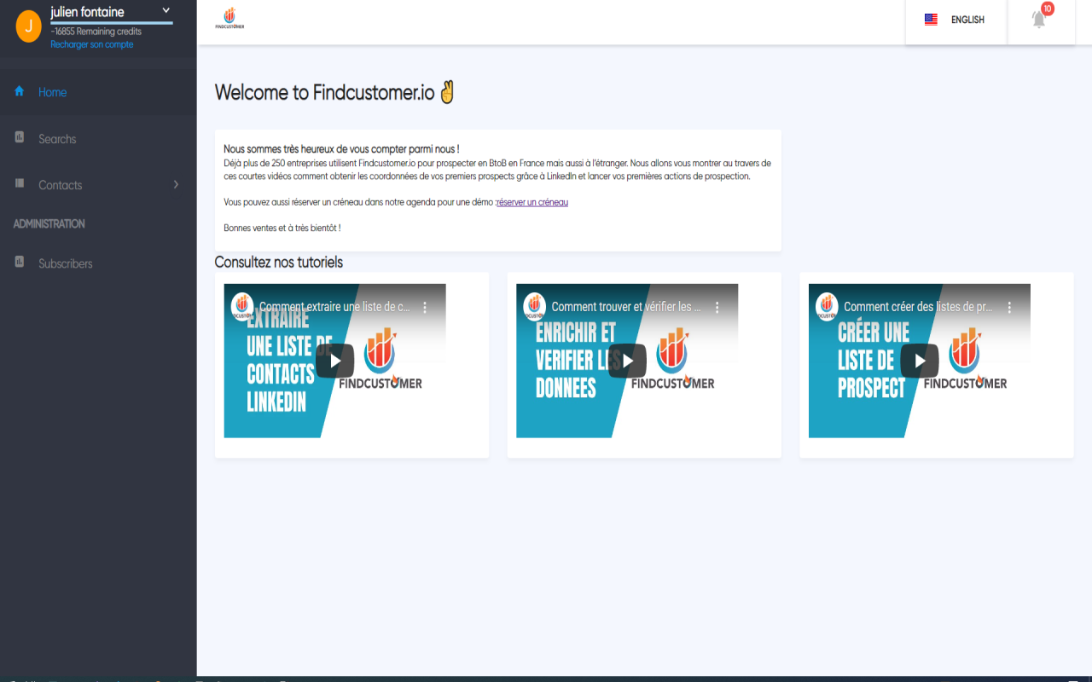Click the US flag icon

point(931,19)
